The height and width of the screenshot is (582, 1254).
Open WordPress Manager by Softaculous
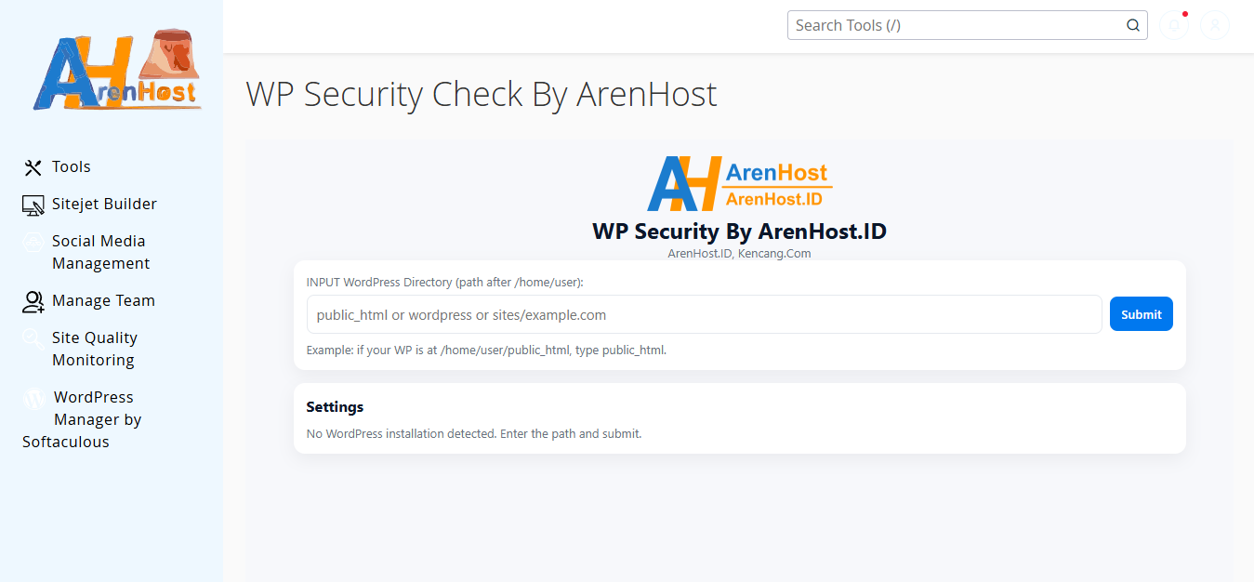tap(82, 420)
